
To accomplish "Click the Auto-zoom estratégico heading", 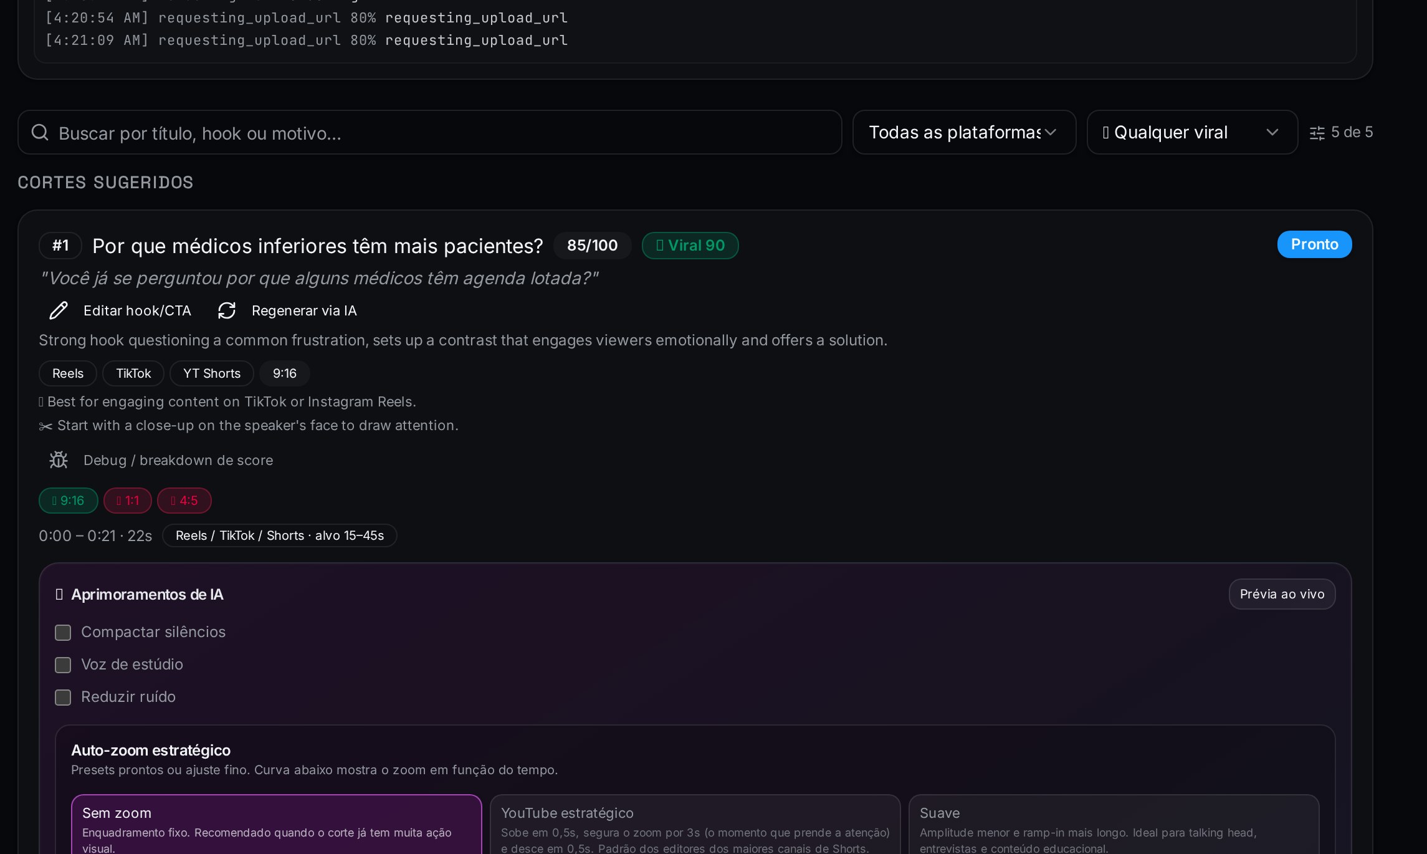I will [151, 751].
